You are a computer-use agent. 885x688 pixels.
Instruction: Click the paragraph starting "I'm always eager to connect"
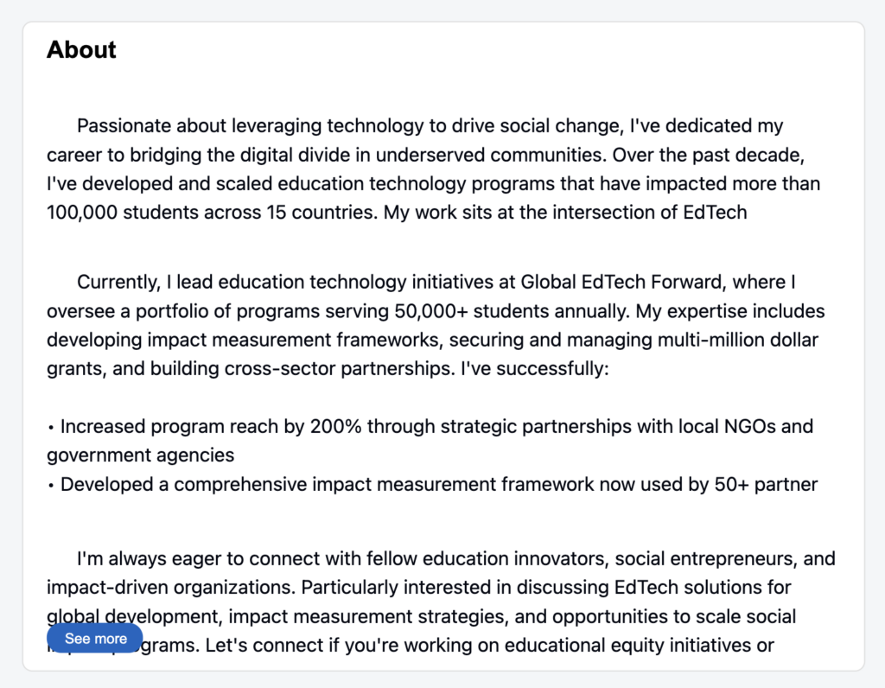(441, 602)
